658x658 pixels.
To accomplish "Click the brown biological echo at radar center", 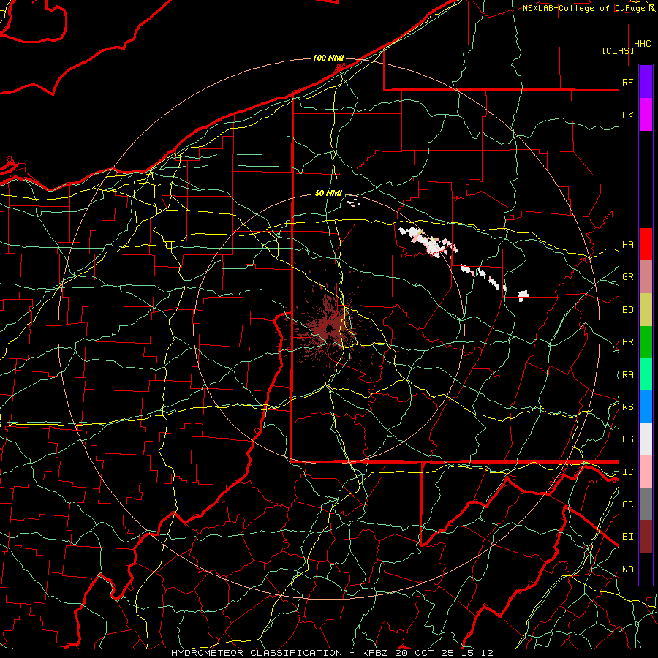I will [x=329, y=328].
